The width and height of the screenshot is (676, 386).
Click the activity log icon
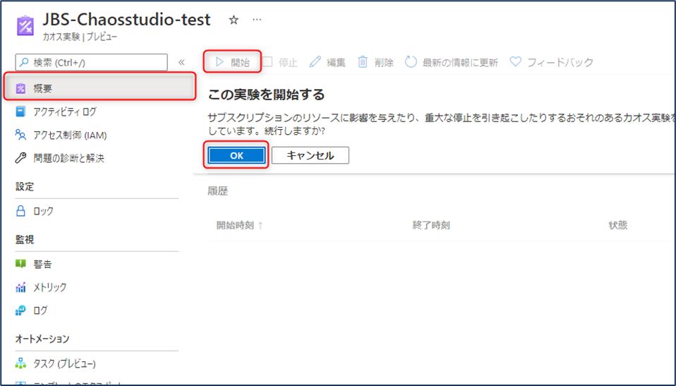pyautogui.click(x=20, y=111)
